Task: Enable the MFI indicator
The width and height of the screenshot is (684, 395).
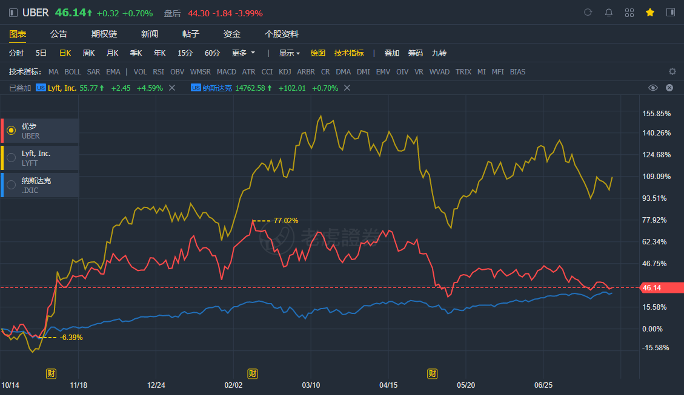Action: (498, 72)
